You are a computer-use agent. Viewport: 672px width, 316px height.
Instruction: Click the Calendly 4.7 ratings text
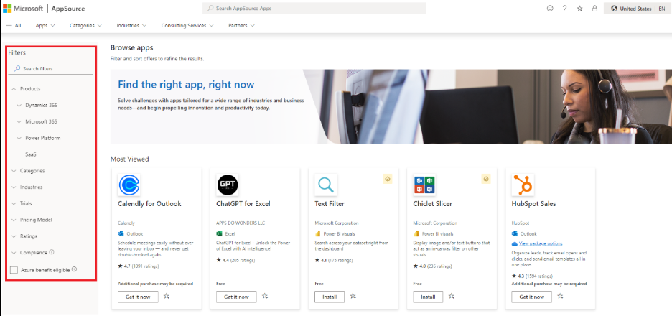coord(138,266)
